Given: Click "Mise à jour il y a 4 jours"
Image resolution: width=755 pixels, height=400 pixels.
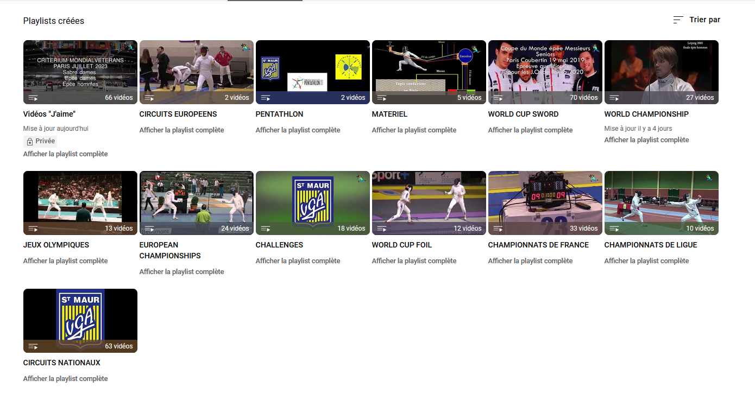Looking at the screenshot, I should [x=639, y=129].
